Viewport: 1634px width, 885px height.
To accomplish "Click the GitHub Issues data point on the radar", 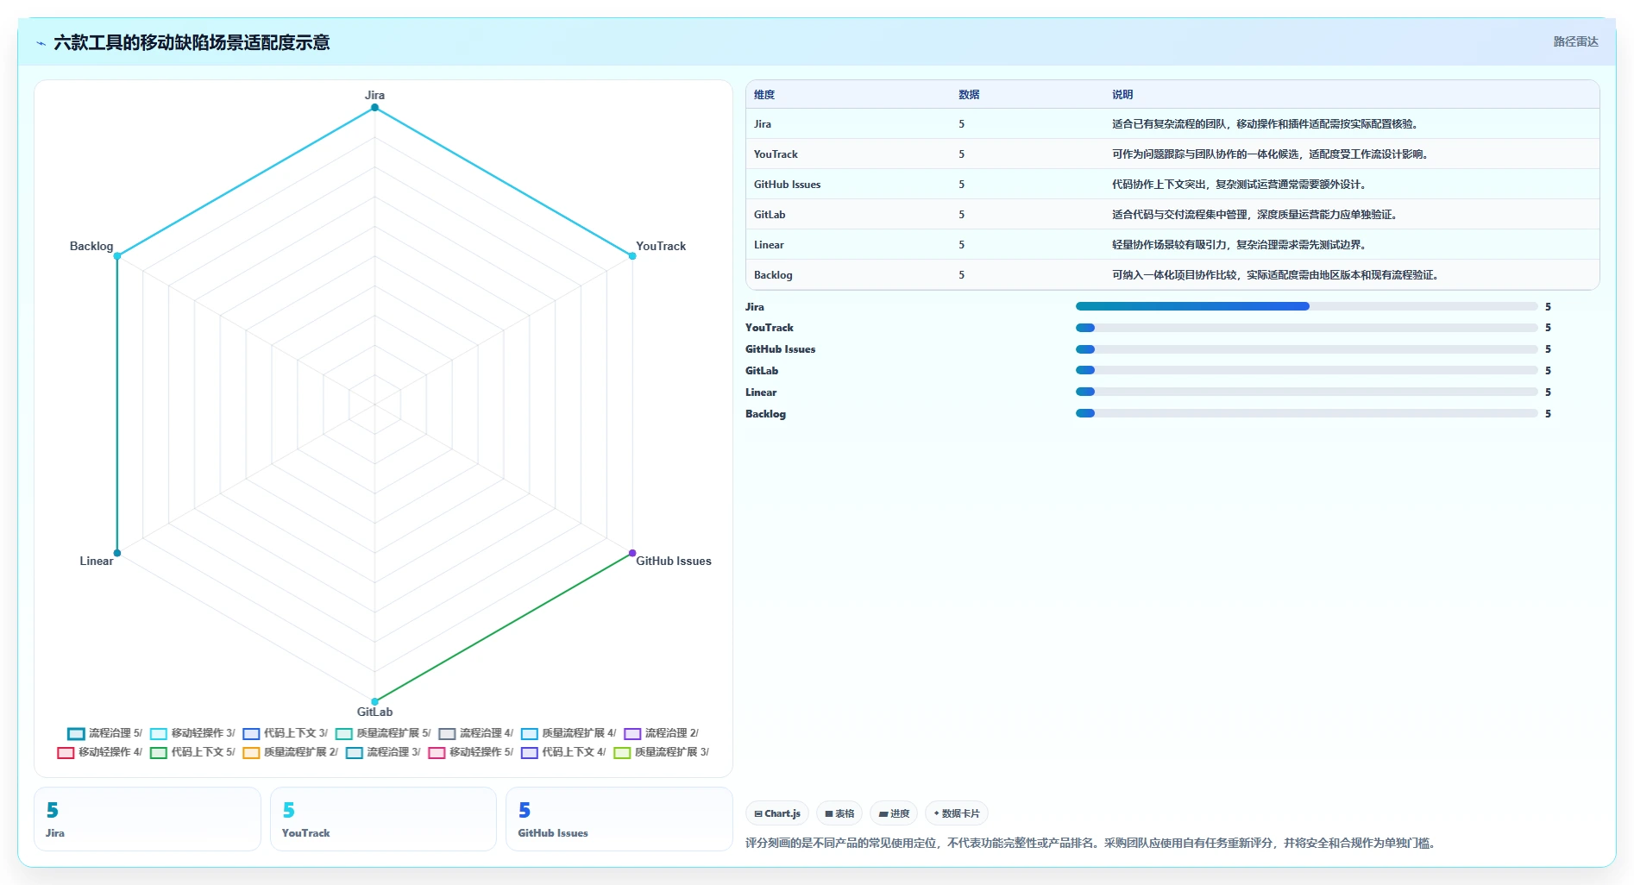I will pyautogui.click(x=632, y=553).
